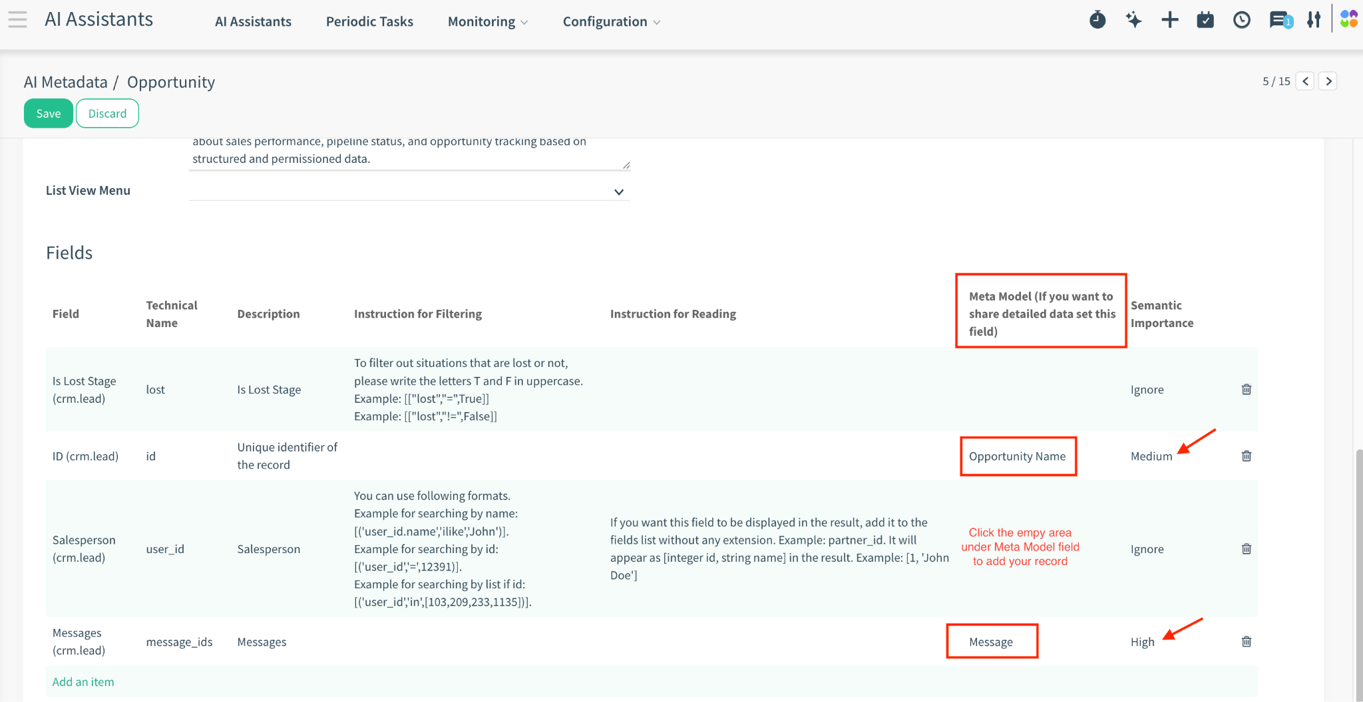Open the AI Assistants menu item
Image resolution: width=1363 pixels, height=702 pixels.
(253, 22)
